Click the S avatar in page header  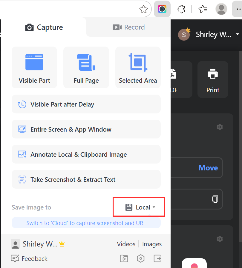click(x=184, y=35)
